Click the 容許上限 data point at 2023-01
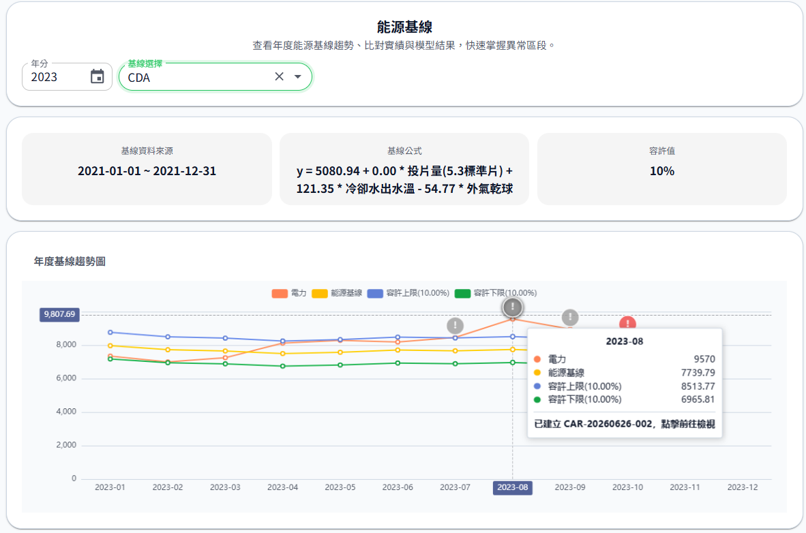The width and height of the screenshot is (806, 533). tap(110, 333)
